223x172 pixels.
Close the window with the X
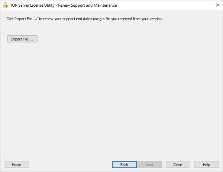click(x=217, y=5)
